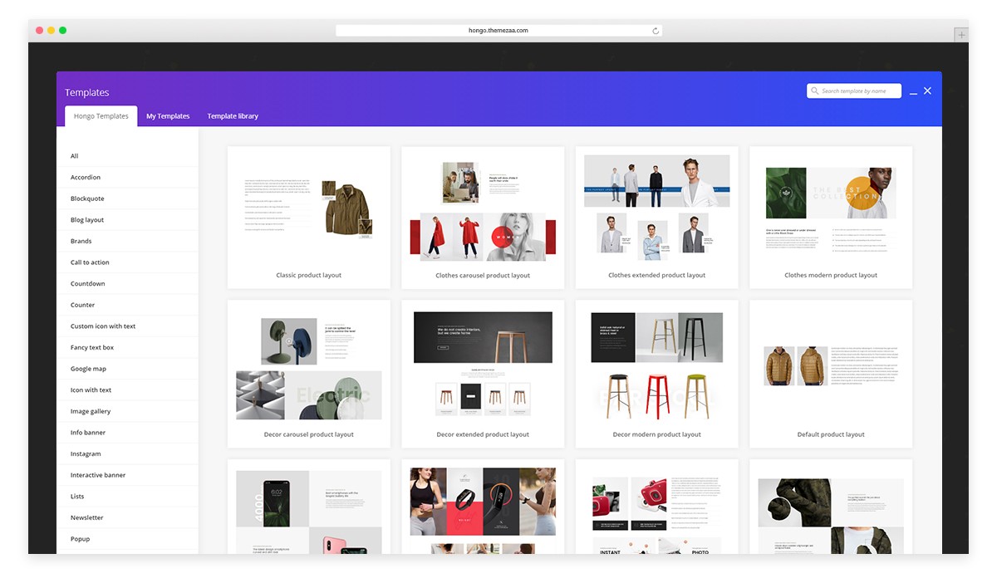Screen dimensions: 997x583
Task: Select the Popup category
Action: pyautogui.click(x=127, y=539)
